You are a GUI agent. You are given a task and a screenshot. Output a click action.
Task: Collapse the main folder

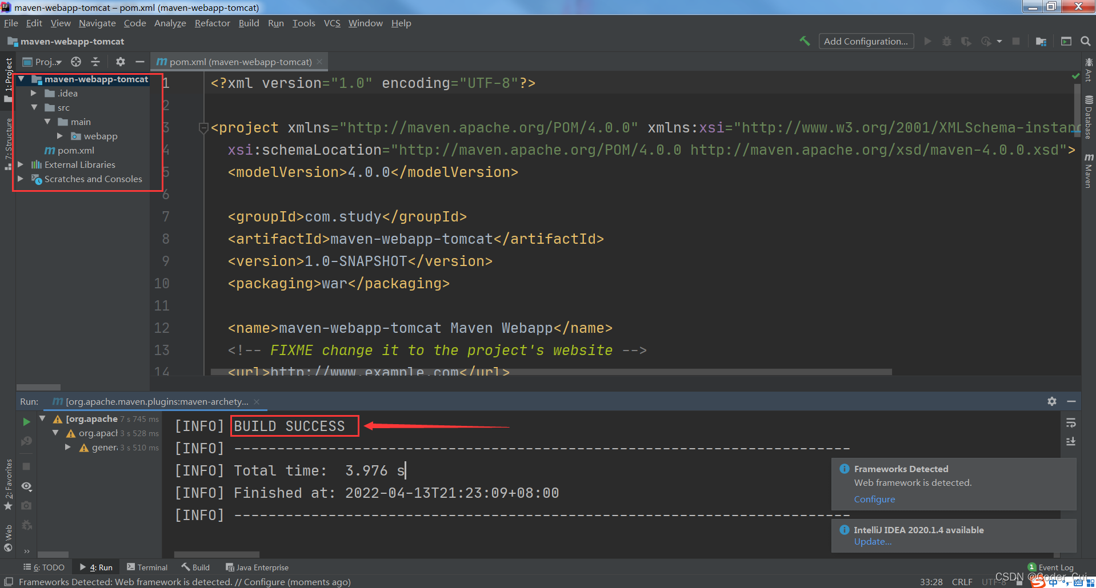click(x=47, y=122)
